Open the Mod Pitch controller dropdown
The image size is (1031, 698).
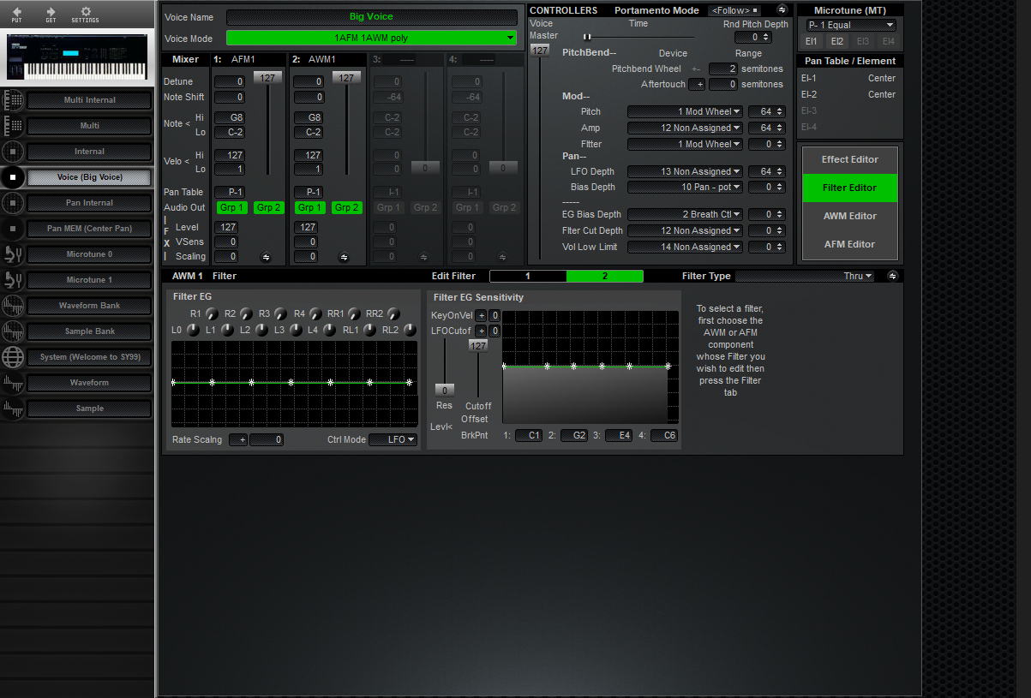(685, 112)
